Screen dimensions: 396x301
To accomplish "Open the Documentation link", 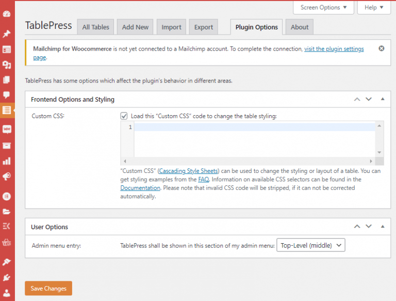I will tap(140, 188).
